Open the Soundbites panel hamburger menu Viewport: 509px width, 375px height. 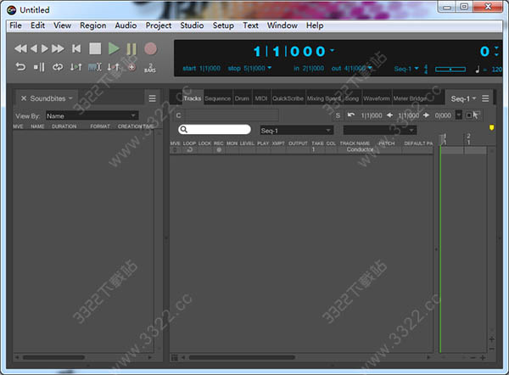(x=152, y=98)
